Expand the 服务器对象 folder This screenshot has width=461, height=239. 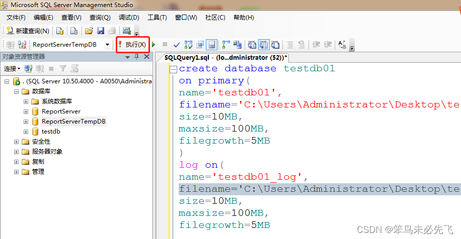click(x=16, y=152)
